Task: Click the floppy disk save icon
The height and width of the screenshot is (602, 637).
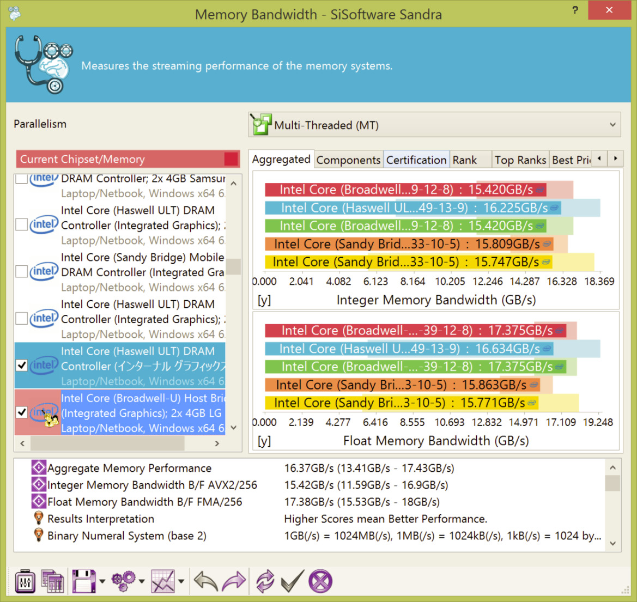Action: (84, 582)
